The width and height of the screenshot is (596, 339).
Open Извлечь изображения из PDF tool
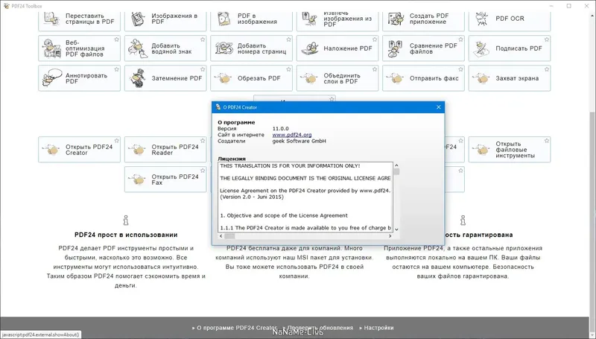point(337,21)
